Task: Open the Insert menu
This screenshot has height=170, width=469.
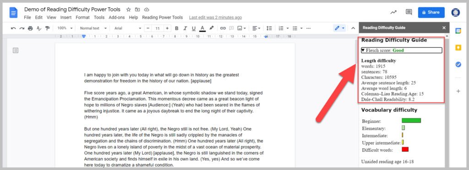Action: click(x=66, y=17)
